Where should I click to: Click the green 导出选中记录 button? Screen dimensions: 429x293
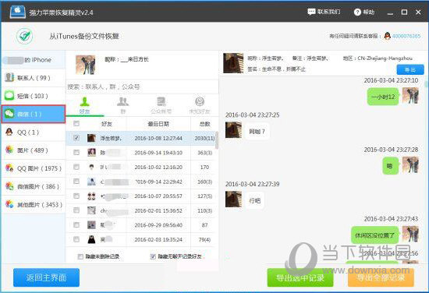tap(300, 277)
